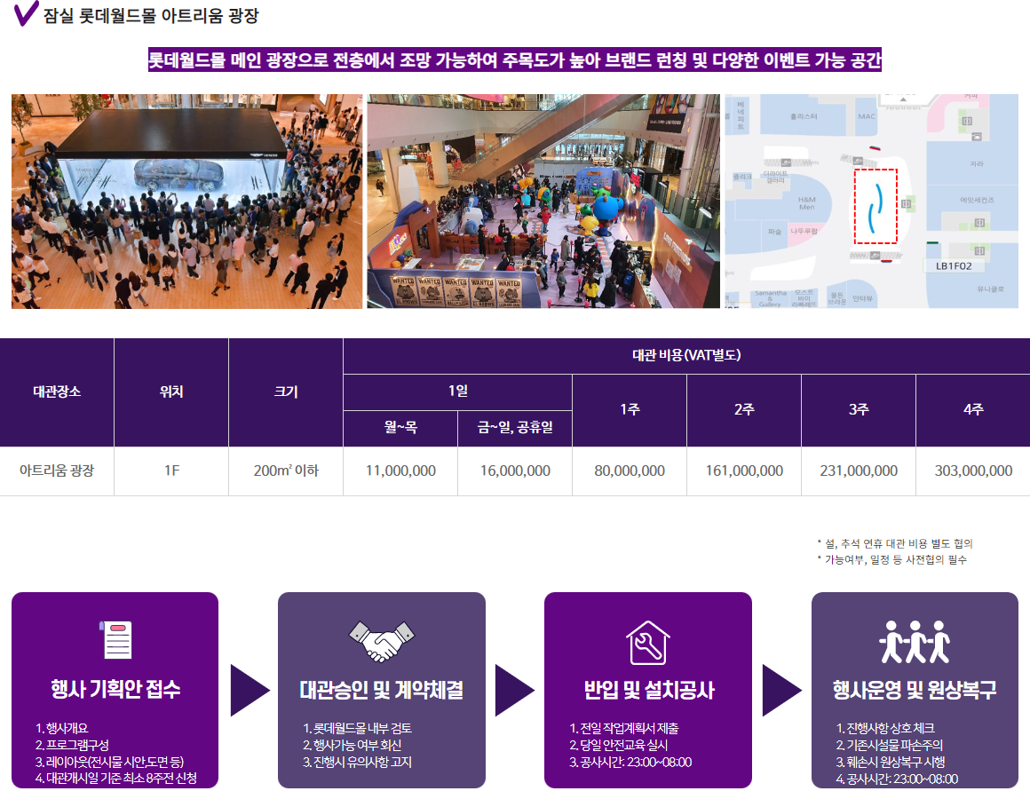1030x799 pixels.
Task: Click the 2. 당일 안전교육 실시 item
Action: point(618,745)
